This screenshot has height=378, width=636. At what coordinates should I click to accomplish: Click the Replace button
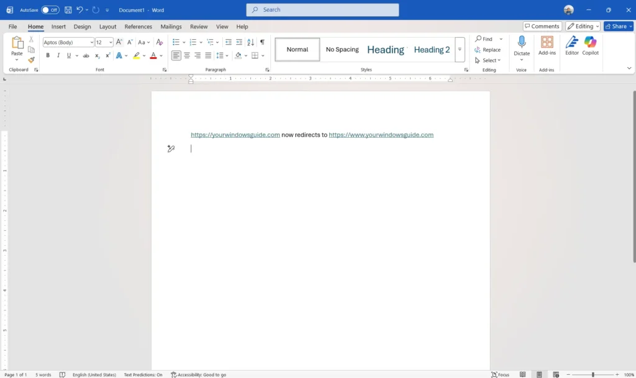[x=488, y=50]
